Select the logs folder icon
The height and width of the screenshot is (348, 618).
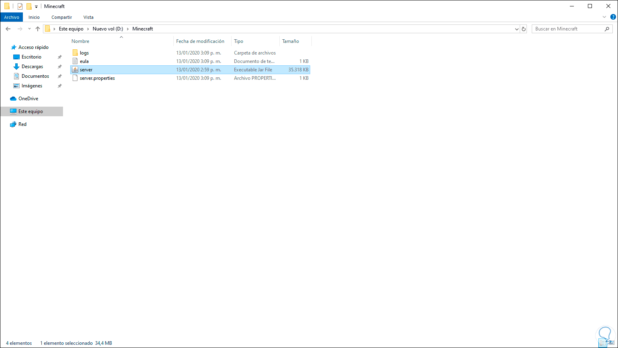click(75, 53)
